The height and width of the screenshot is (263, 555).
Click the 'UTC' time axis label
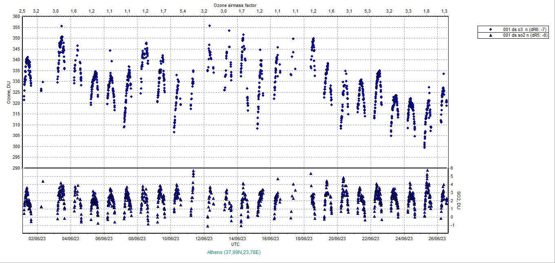[235, 244]
